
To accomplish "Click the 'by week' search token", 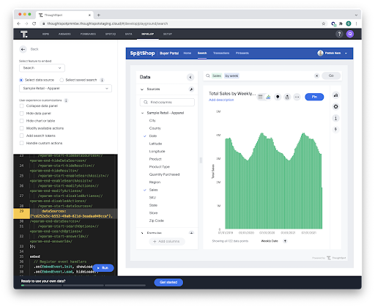I will pos(231,76).
